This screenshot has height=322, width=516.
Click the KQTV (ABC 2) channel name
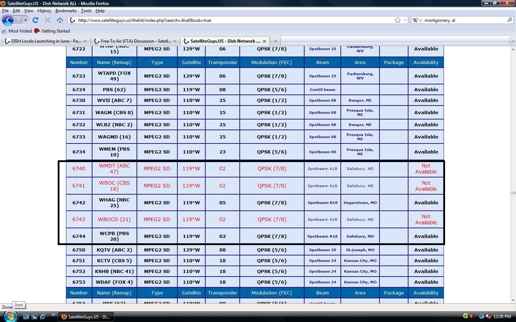[x=114, y=250]
